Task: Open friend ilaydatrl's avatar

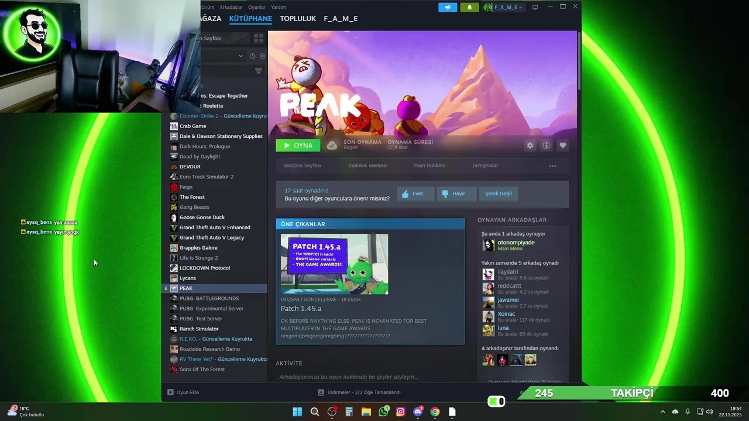Action: [488, 275]
